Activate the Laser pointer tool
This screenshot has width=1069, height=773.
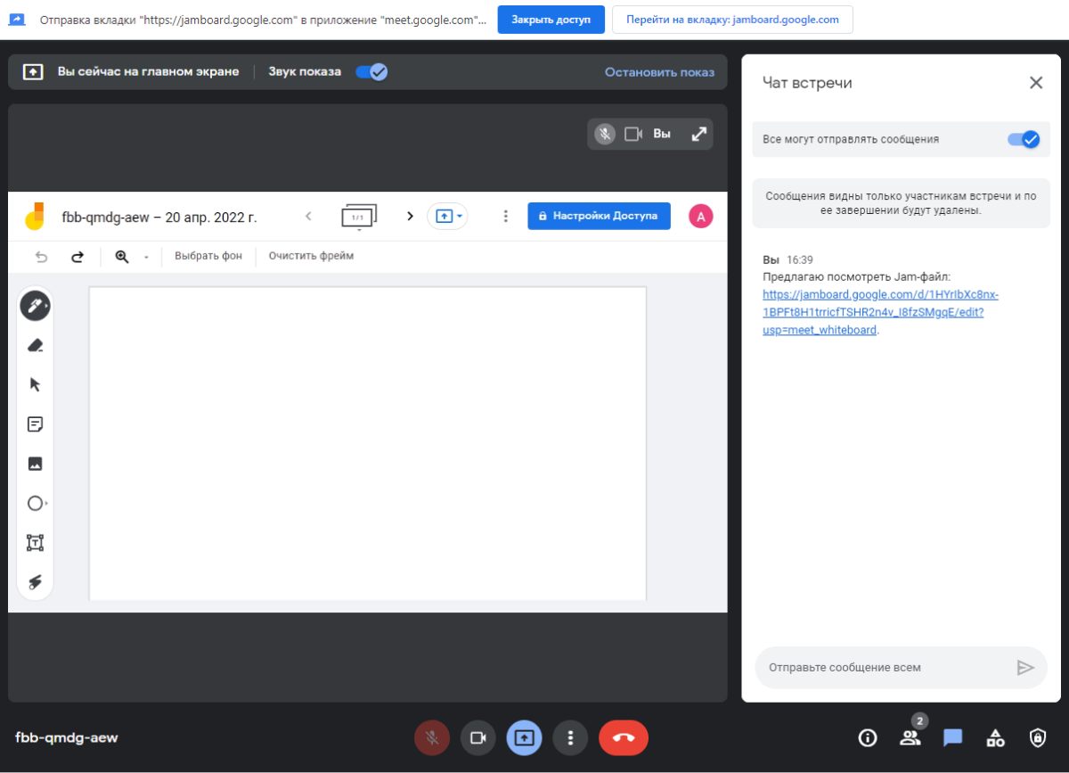click(x=36, y=581)
